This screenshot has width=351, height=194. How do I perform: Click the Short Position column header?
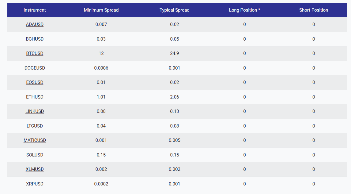coord(313,10)
